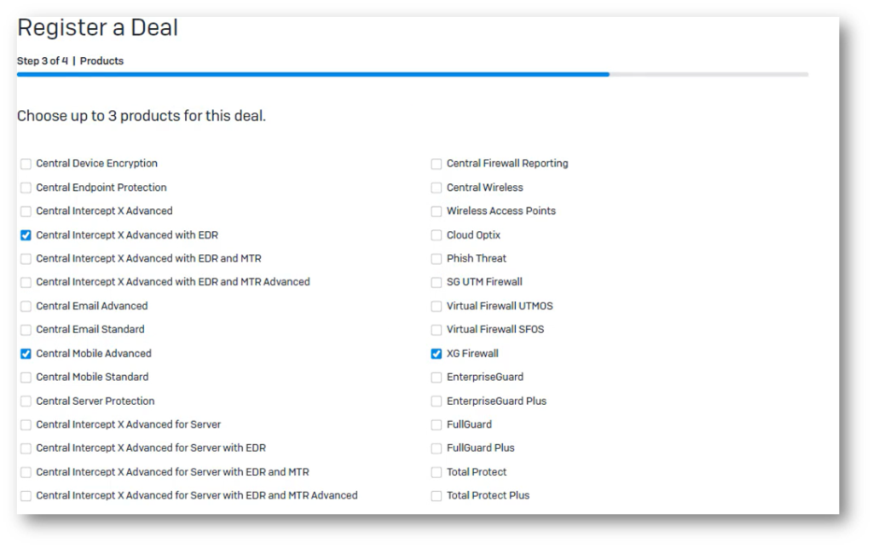Tick the FullGuard checkbox
The image size is (873, 548).
click(436, 425)
